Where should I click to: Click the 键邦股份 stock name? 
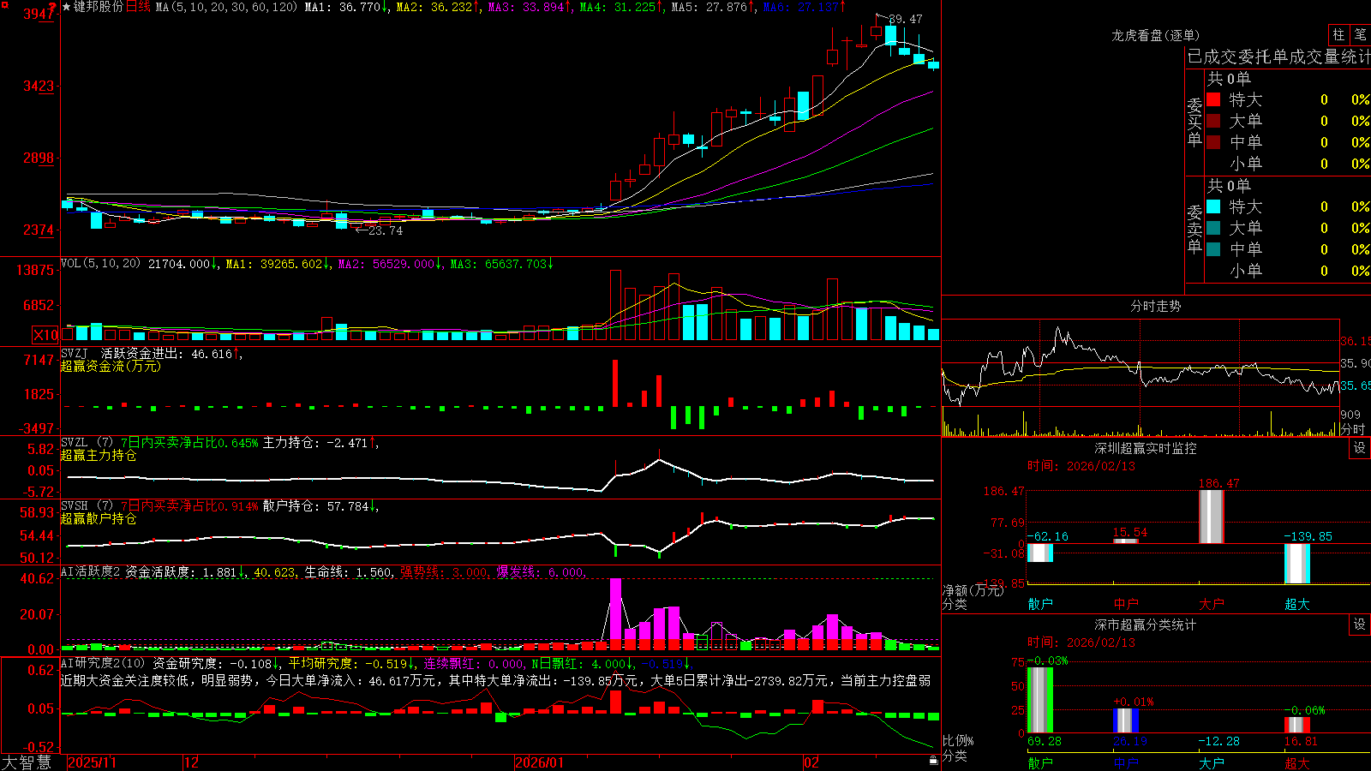(x=99, y=7)
